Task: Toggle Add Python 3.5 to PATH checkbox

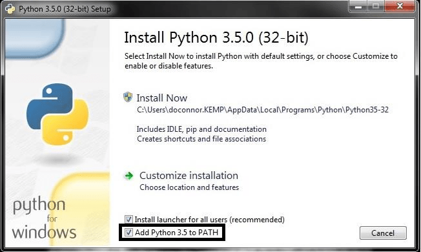Action: click(x=128, y=232)
